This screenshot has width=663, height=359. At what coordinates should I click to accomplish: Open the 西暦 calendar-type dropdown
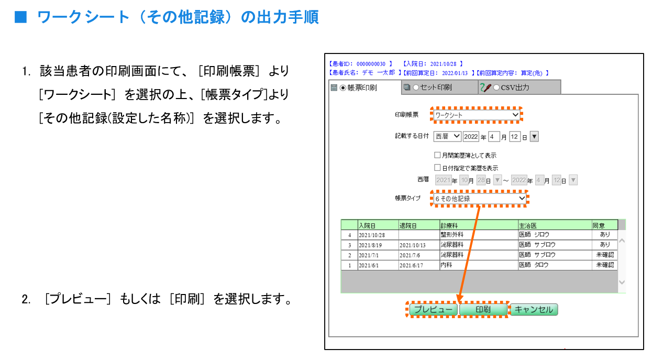tap(447, 137)
